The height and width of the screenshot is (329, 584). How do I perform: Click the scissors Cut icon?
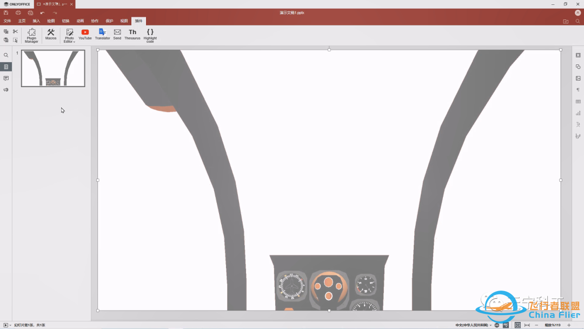click(15, 31)
